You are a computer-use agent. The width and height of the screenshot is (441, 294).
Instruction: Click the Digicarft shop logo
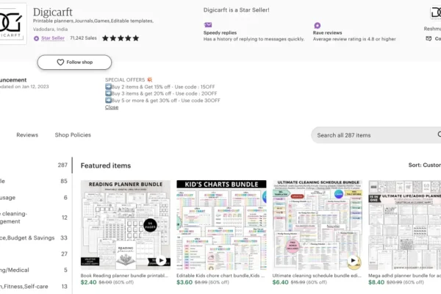pyautogui.click(x=12, y=24)
